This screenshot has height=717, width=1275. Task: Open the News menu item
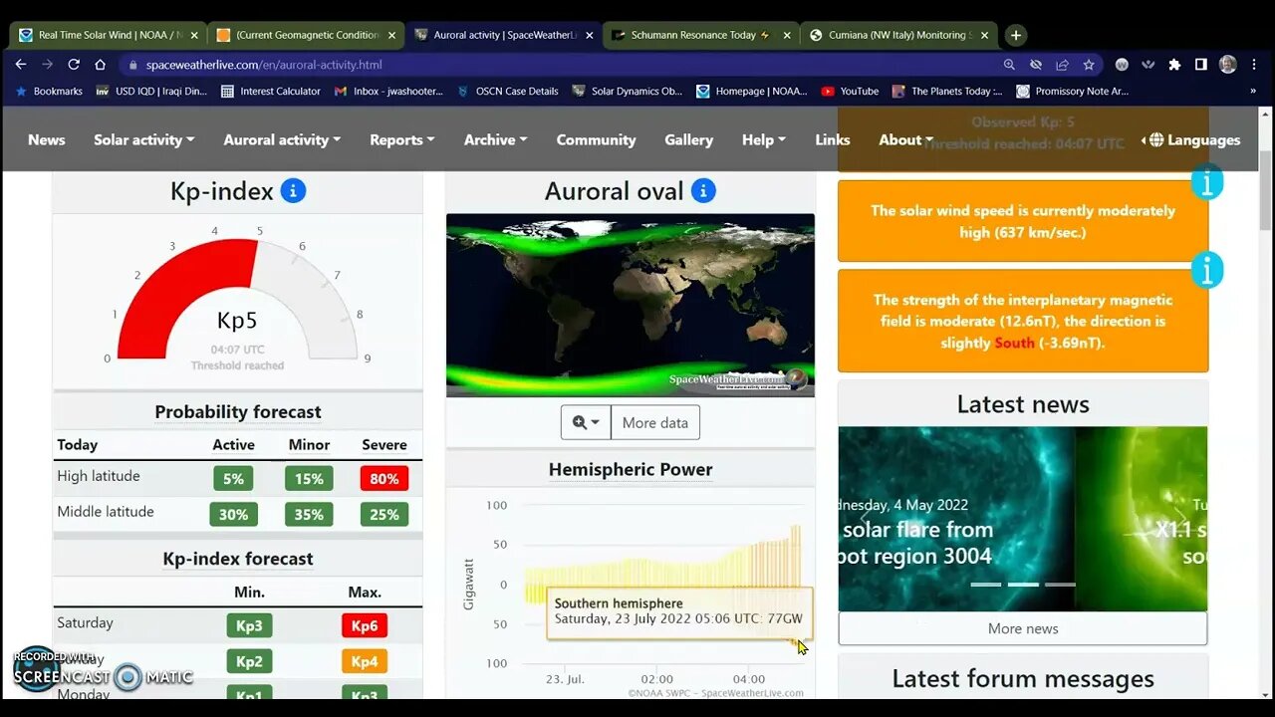tap(47, 139)
